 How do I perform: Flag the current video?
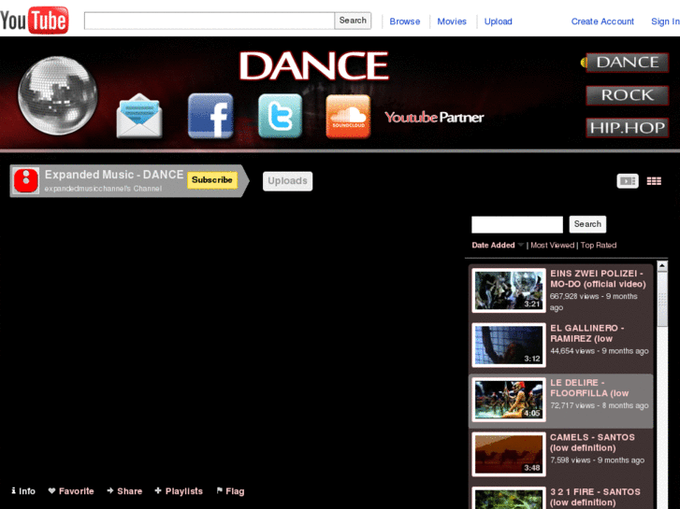click(230, 491)
